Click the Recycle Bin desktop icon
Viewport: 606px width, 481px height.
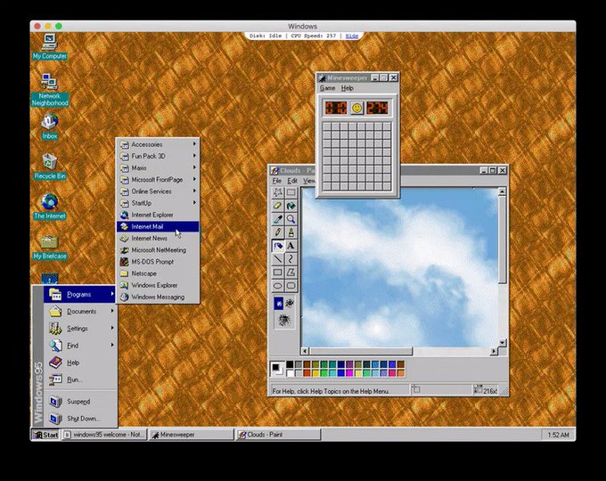50,167
